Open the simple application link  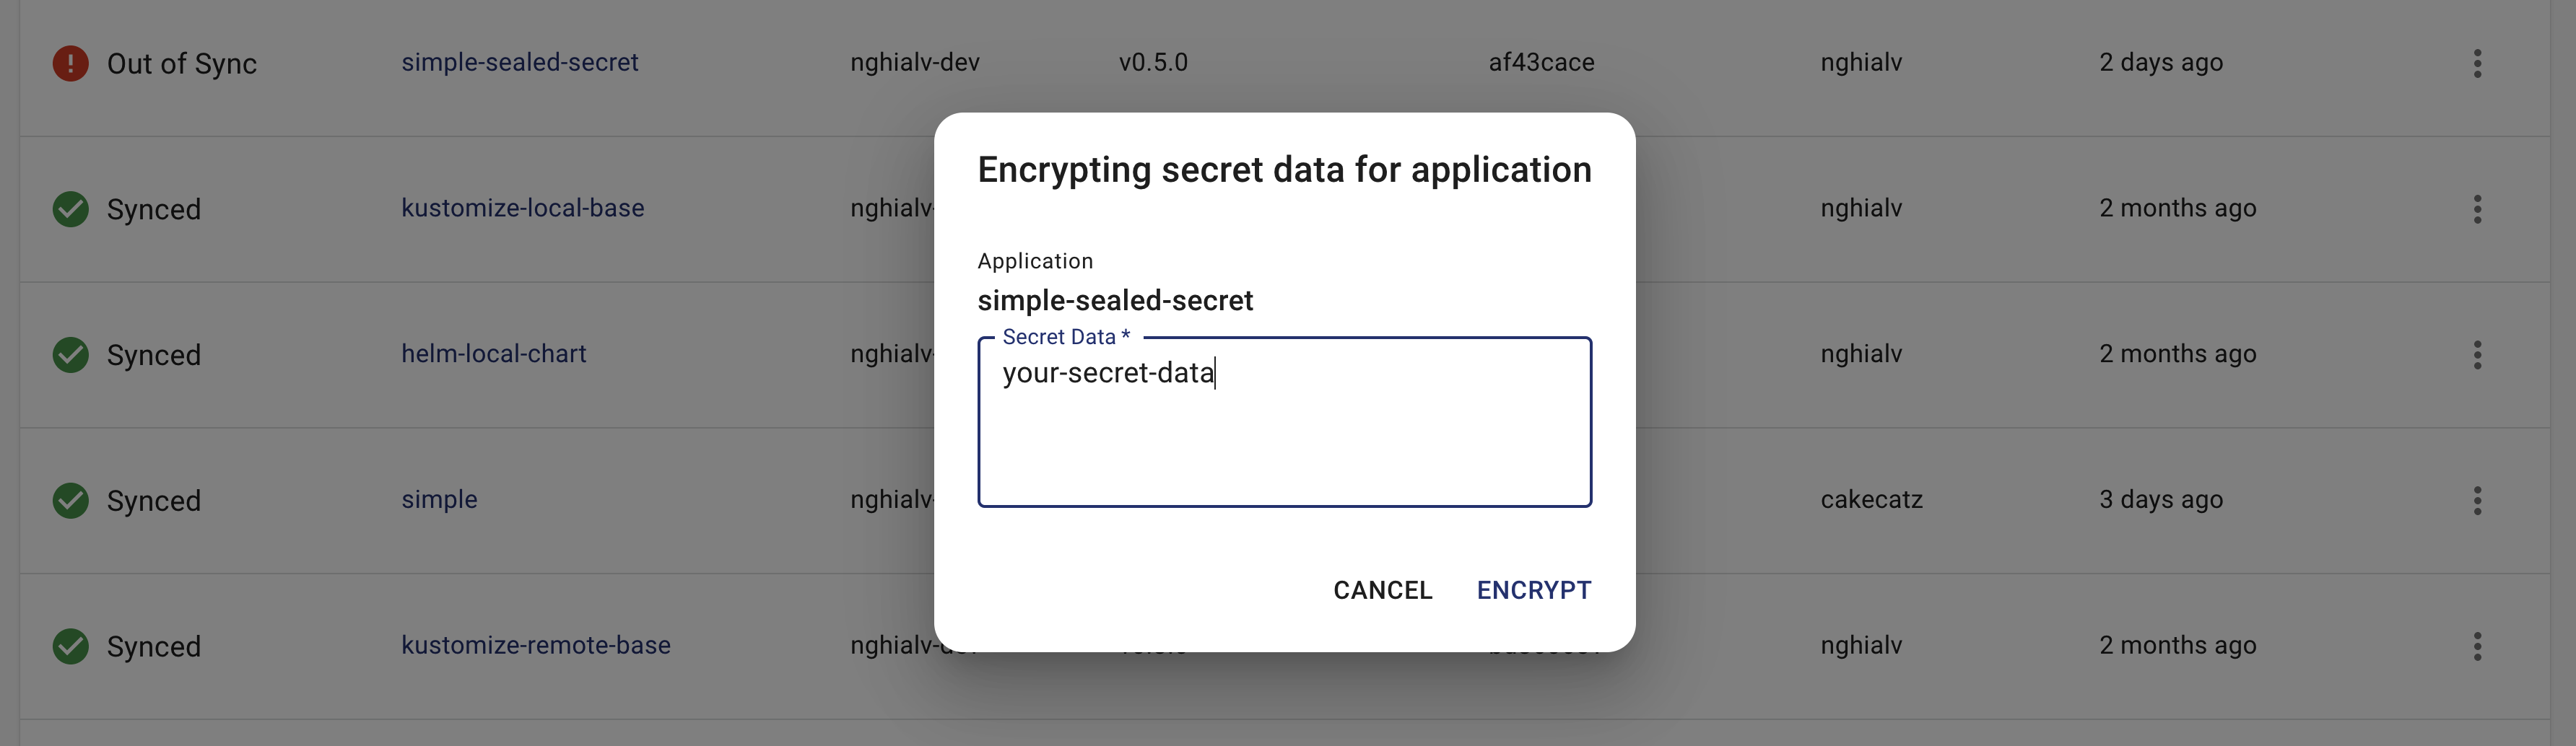[x=439, y=500]
